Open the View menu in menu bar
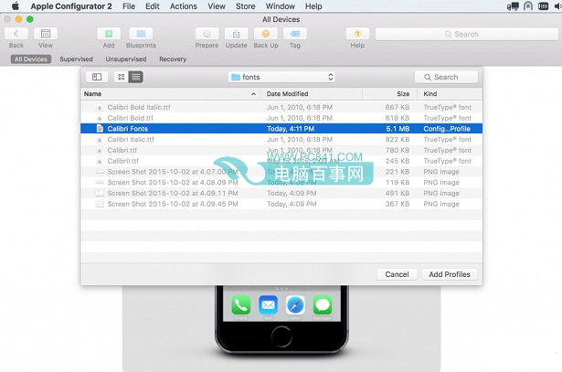 217,6
